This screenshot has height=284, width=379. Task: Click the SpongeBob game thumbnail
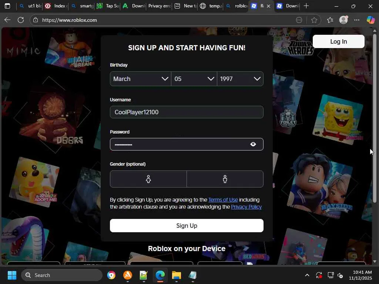(338, 119)
